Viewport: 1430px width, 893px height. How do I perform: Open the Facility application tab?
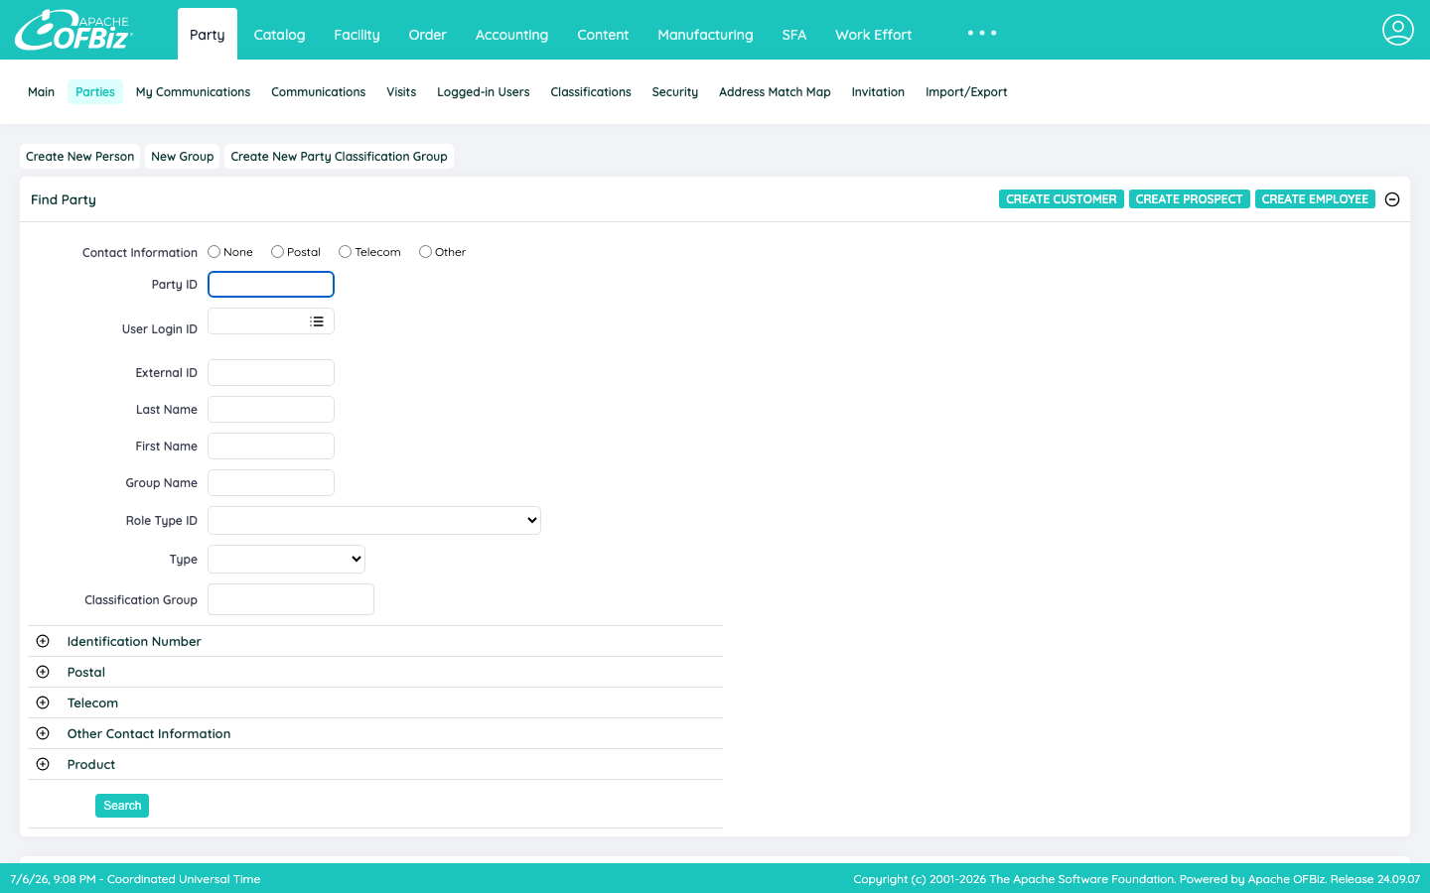coord(357,35)
